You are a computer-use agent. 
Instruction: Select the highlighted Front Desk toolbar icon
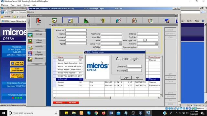[71, 21]
